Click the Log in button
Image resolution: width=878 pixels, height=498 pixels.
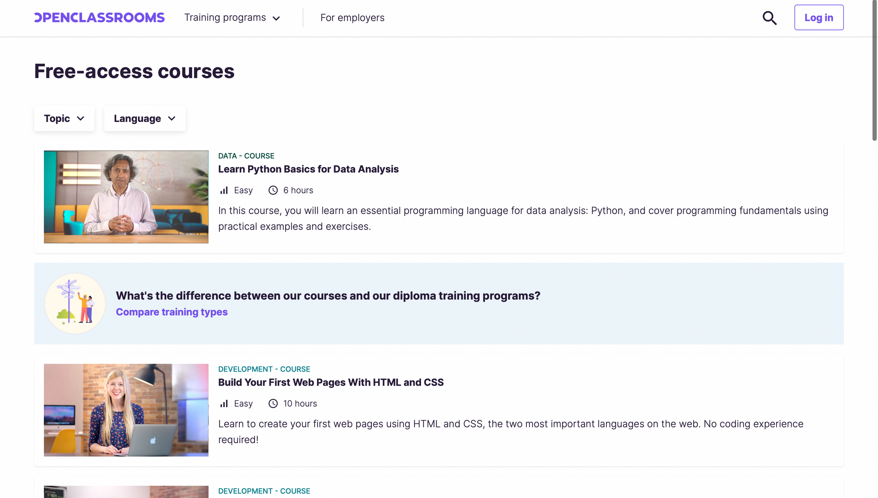pos(819,18)
